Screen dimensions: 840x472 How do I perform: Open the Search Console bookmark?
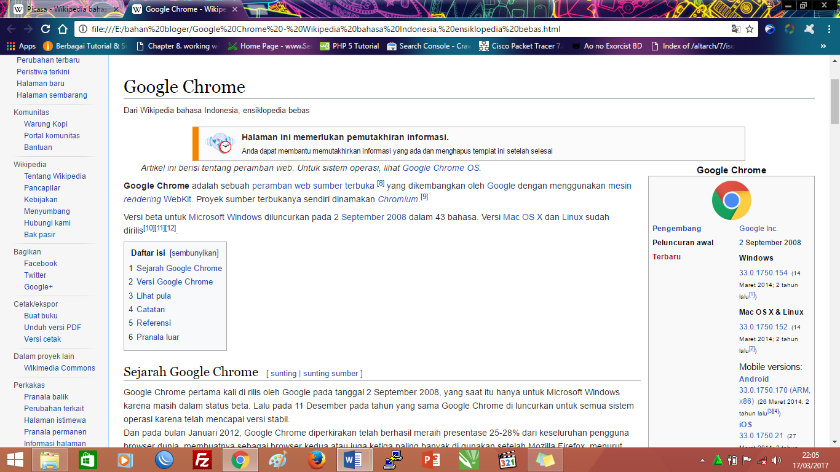429,46
